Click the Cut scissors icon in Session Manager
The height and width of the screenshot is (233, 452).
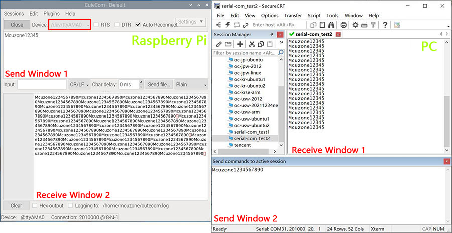tap(252, 44)
